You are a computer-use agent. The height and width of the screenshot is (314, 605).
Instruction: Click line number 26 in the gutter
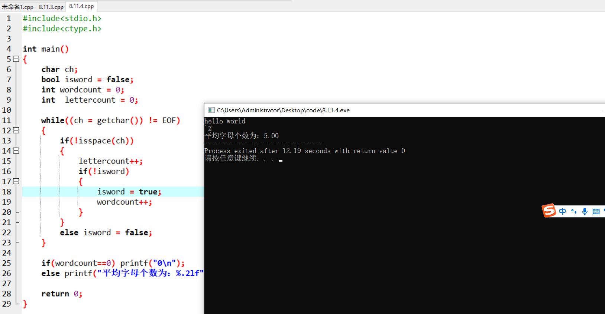pos(7,273)
